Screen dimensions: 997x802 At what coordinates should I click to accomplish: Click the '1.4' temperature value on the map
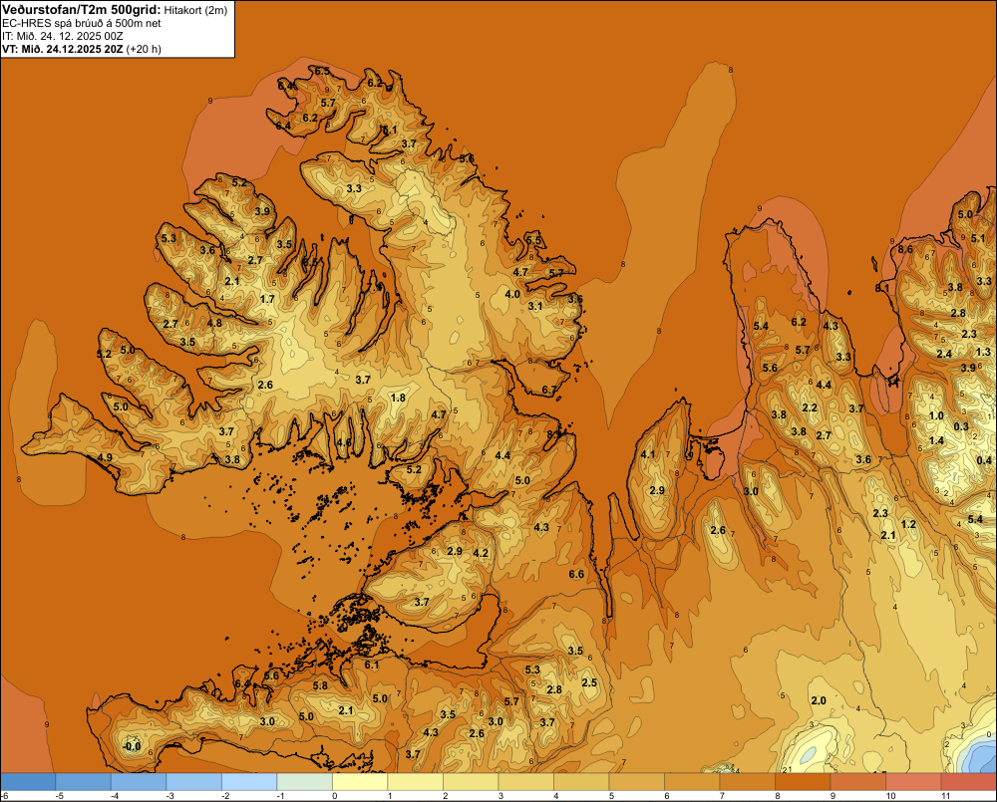936,440
